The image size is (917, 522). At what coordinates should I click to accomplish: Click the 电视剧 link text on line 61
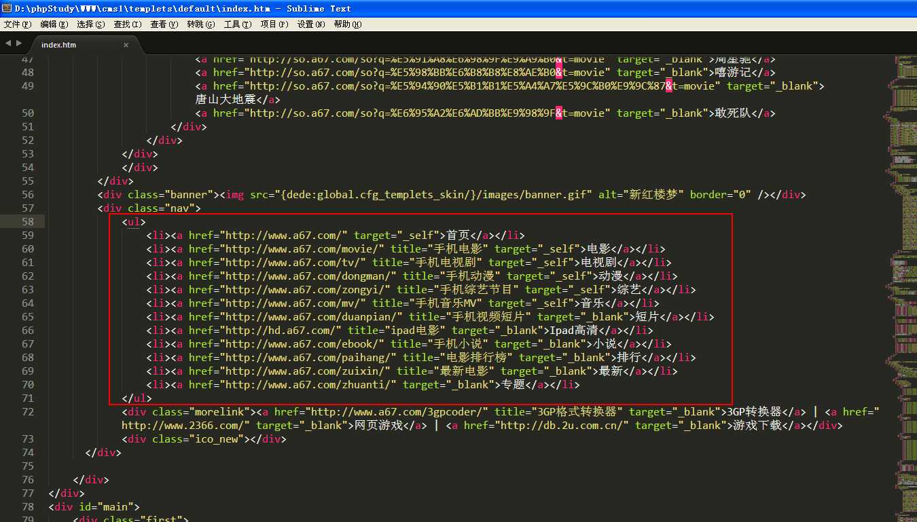point(598,263)
